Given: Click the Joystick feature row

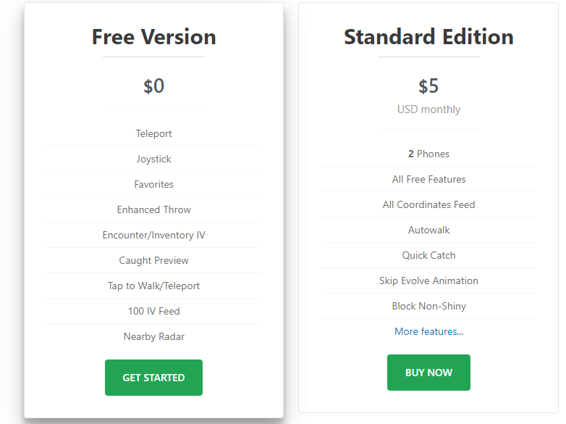Looking at the screenshot, I should 153,159.
